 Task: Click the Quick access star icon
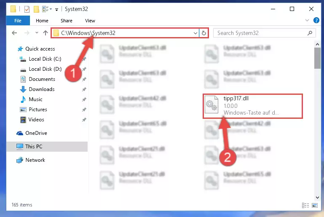click(x=20, y=49)
